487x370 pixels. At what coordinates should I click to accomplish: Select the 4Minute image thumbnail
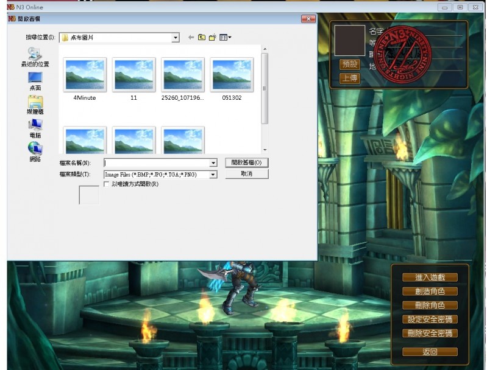pos(85,79)
